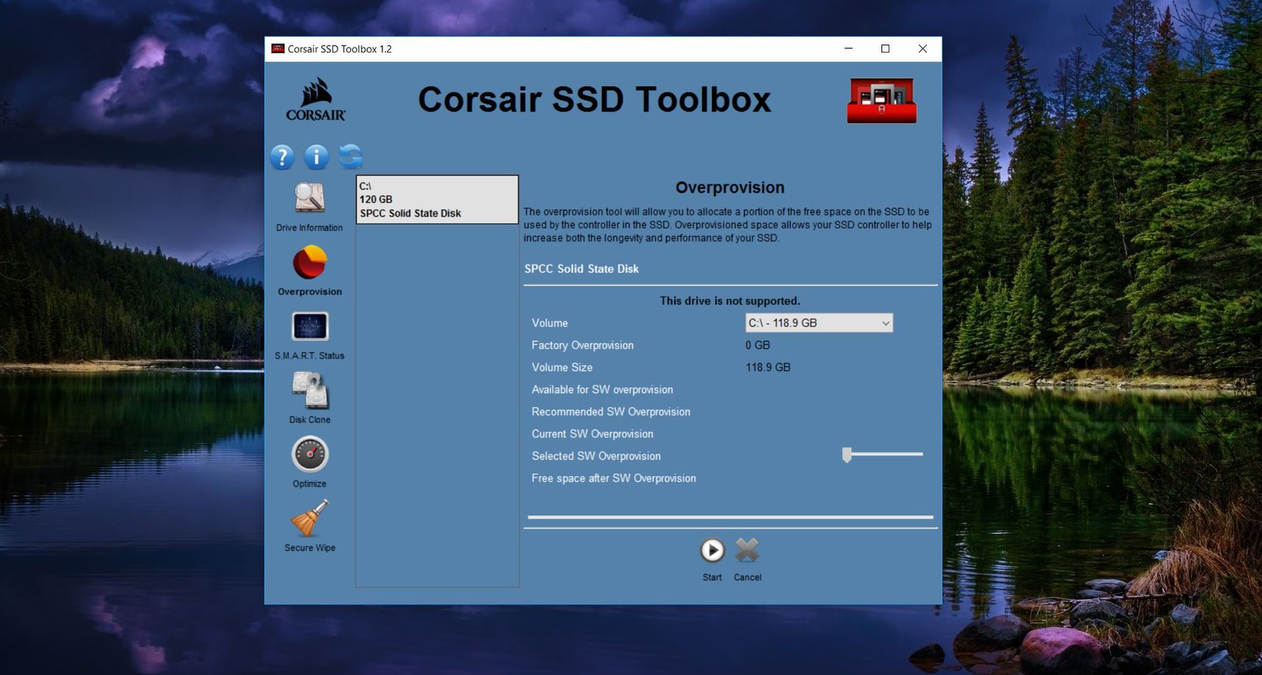Viewport: 1262px width, 675px height.
Task: Click 'Current SW Overprovision' label
Action: [x=592, y=434]
